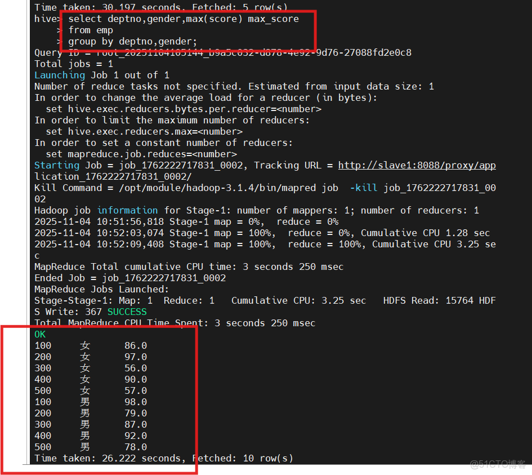Click the 'MapReduce Jobs Launched:' line

pos(101,289)
